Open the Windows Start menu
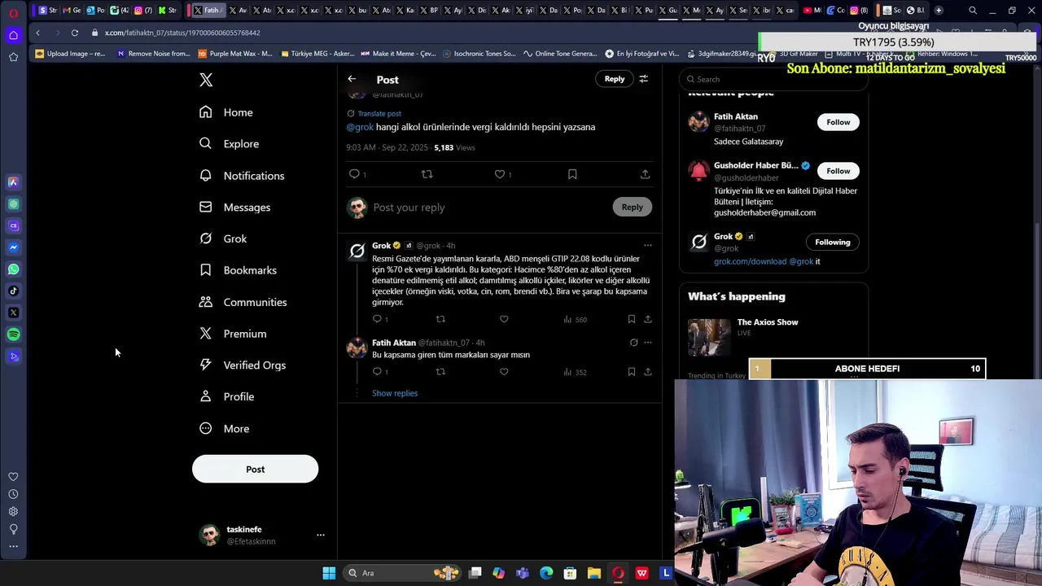 (329, 573)
